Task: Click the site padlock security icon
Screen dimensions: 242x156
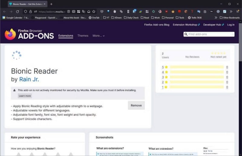Action: tap(31, 11)
